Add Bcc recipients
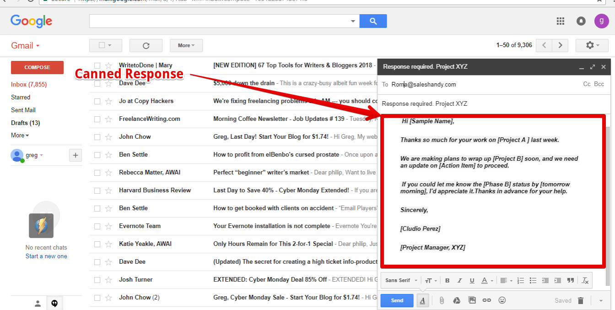This screenshot has width=615, height=310. click(599, 84)
